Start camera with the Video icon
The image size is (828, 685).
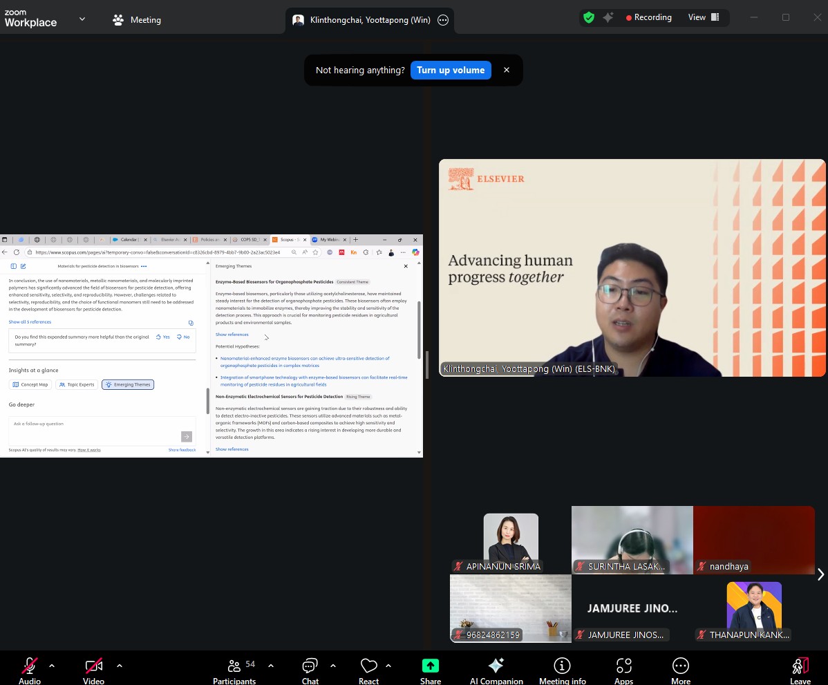point(93,666)
